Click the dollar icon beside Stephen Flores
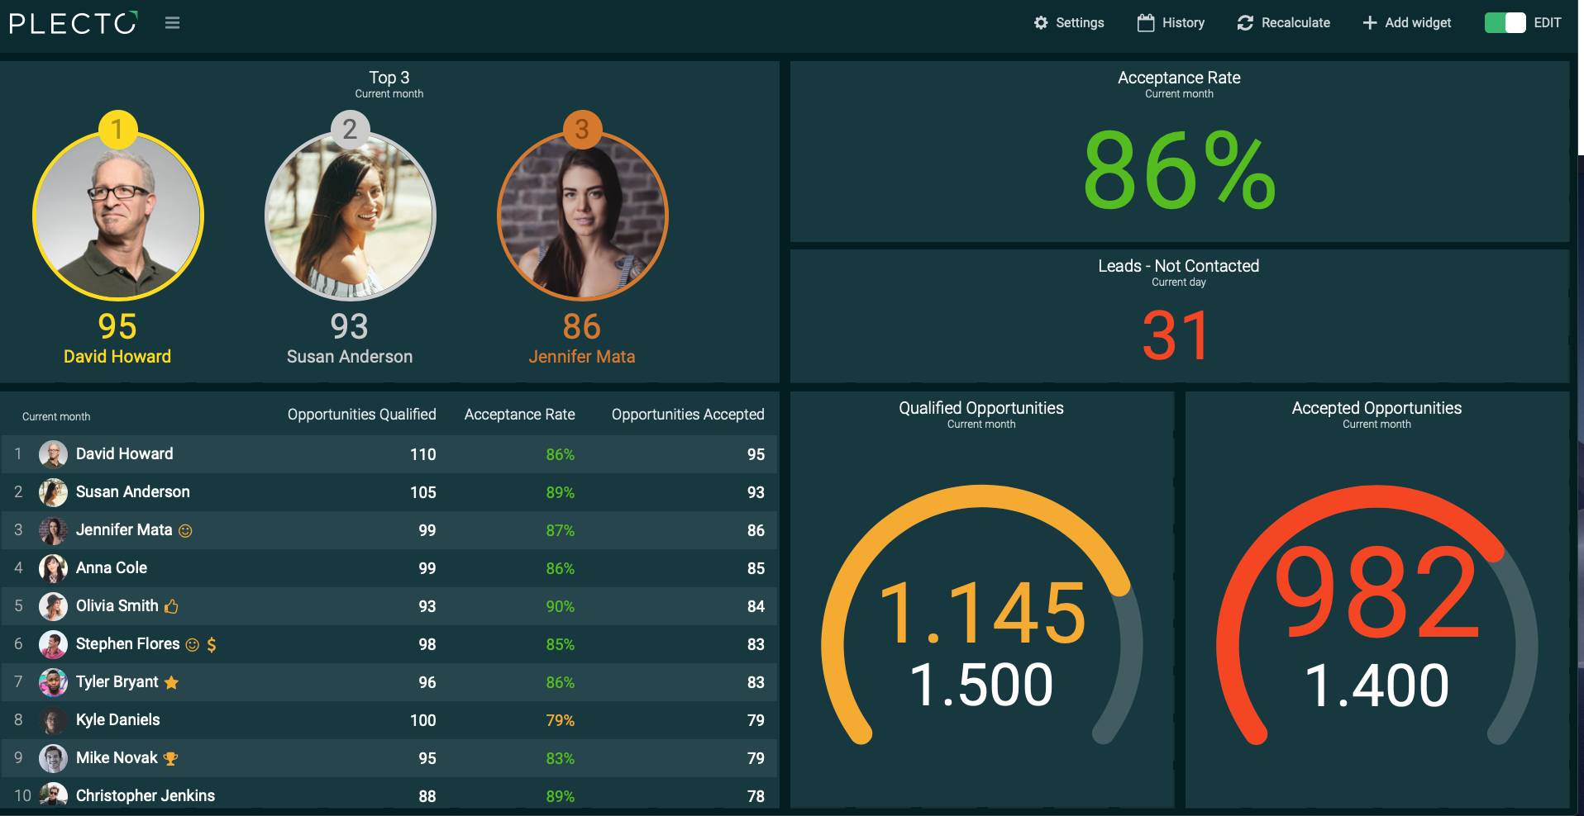The width and height of the screenshot is (1584, 816). point(212,644)
